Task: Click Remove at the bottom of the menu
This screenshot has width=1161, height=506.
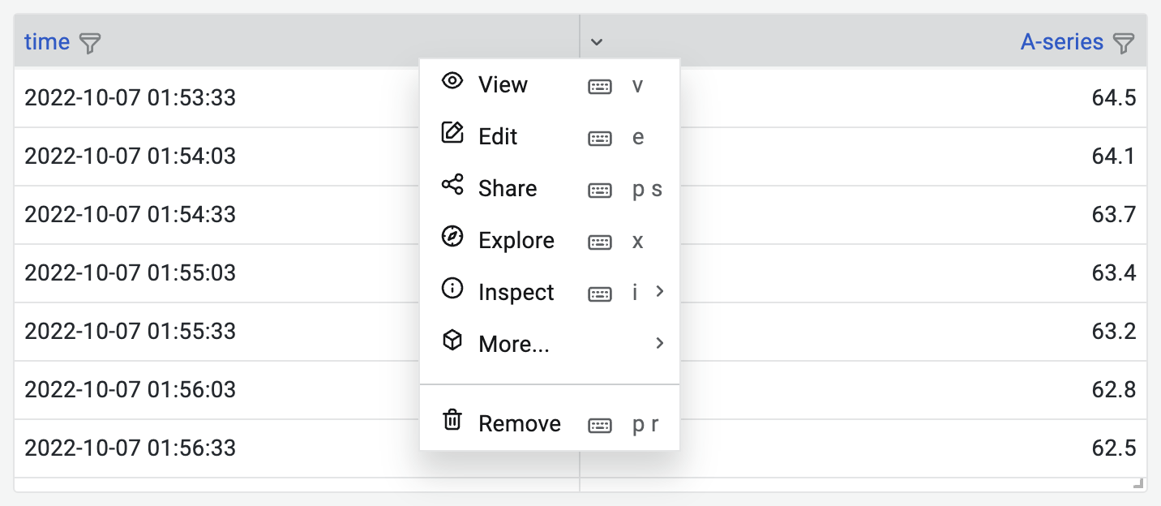Action: 520,422
